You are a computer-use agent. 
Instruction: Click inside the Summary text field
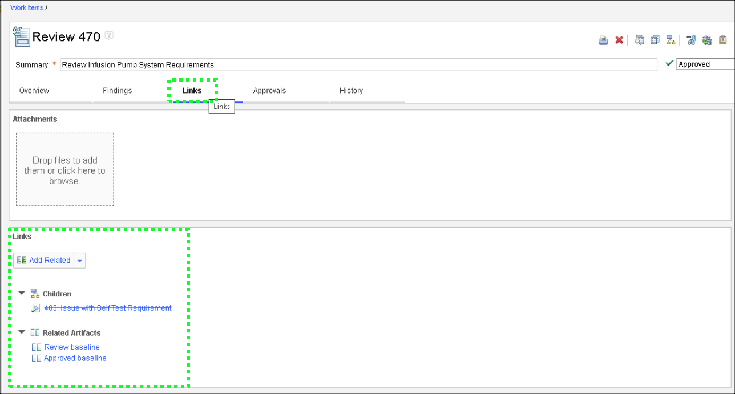click(x=358, y=65)
